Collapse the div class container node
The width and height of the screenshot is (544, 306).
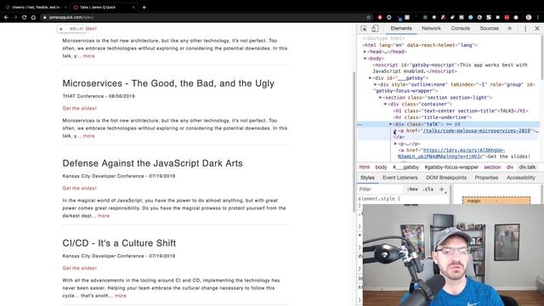(x=385, y=104)
